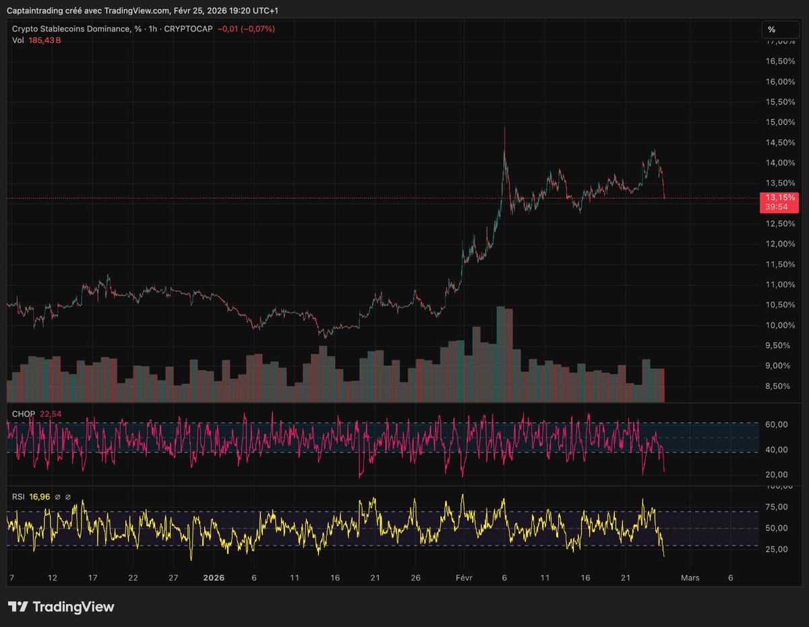Click the 16,00% price axis label
The image size is (809, 627).
[780, 82]
